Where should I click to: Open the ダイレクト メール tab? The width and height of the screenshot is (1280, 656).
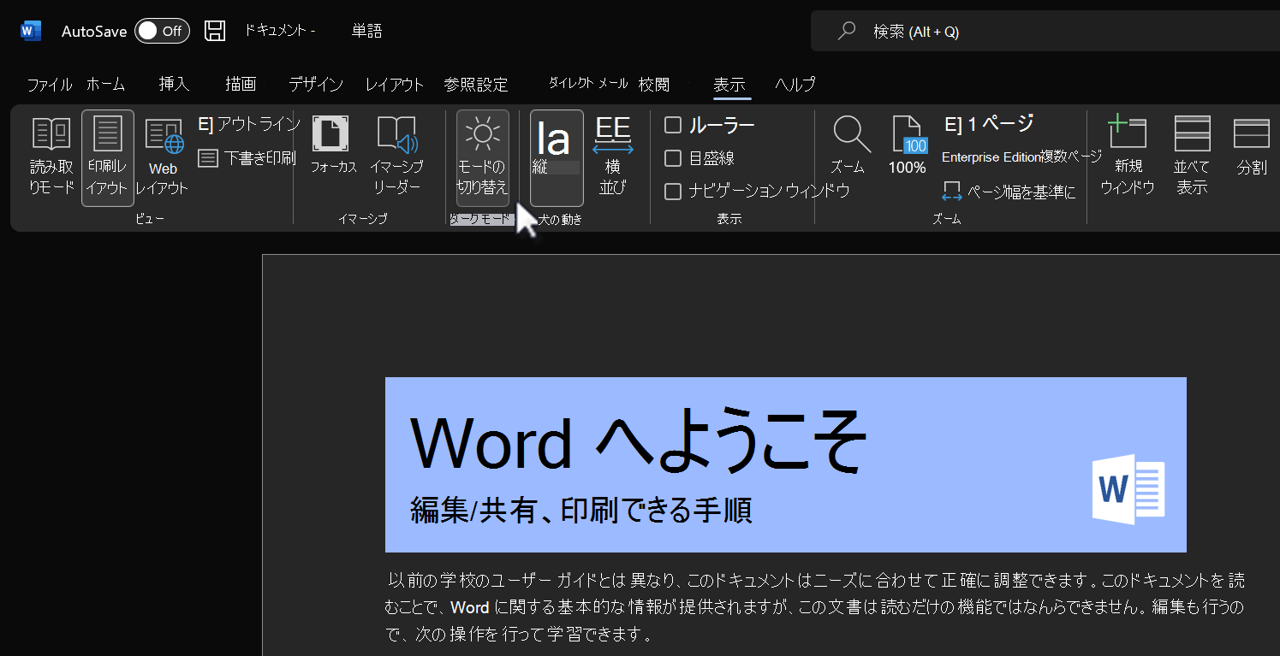(x=588, y=83)
